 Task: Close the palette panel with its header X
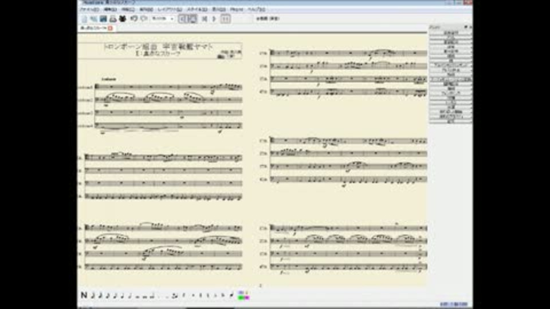pyautogui.click(x=470, y=27)
